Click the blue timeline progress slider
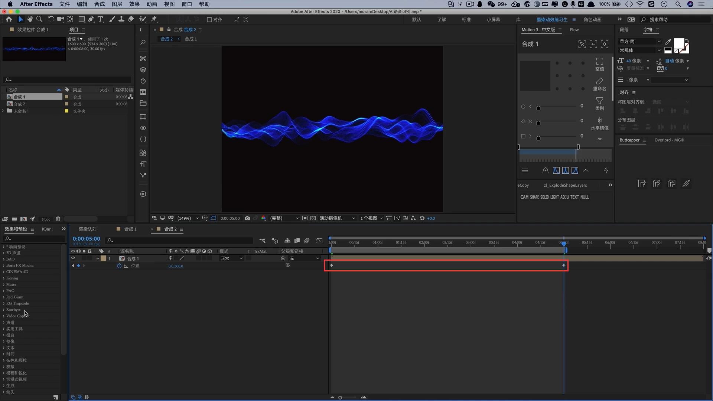The height and width of the screenshot is (401, 713). (564, 242)
